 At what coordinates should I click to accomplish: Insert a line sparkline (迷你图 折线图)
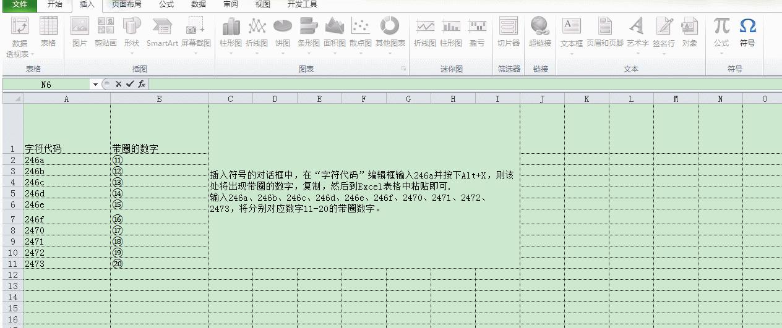[x=425, y=32]
